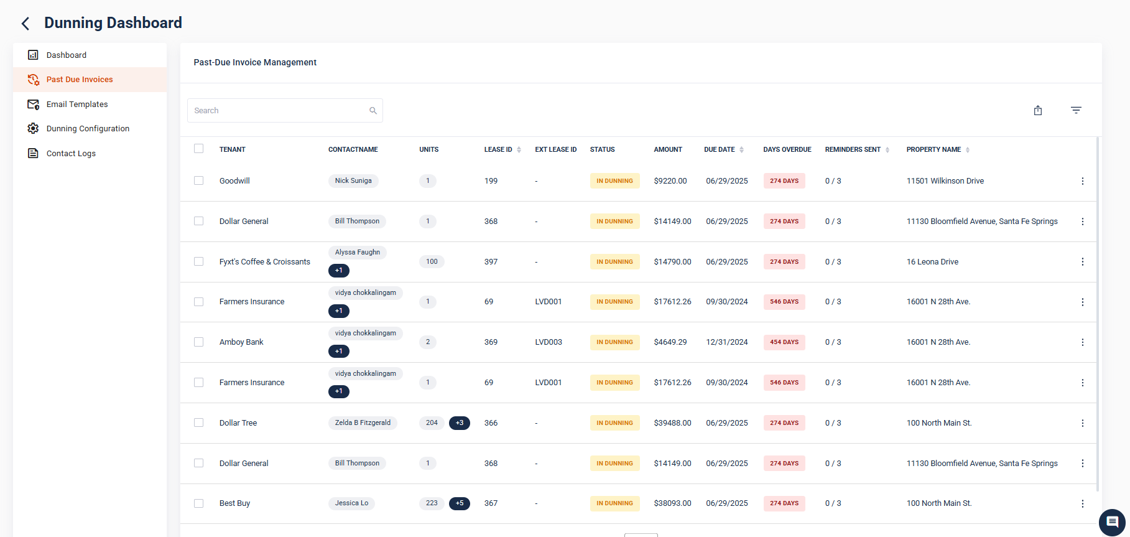Click the 223 units chip

[432, 503]
